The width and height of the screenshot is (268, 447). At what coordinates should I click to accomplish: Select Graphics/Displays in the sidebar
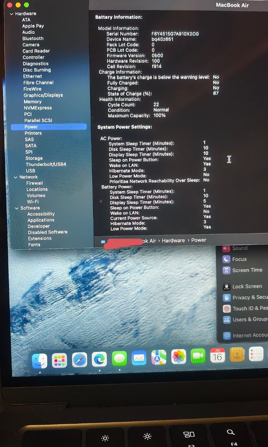coord(43,95)
